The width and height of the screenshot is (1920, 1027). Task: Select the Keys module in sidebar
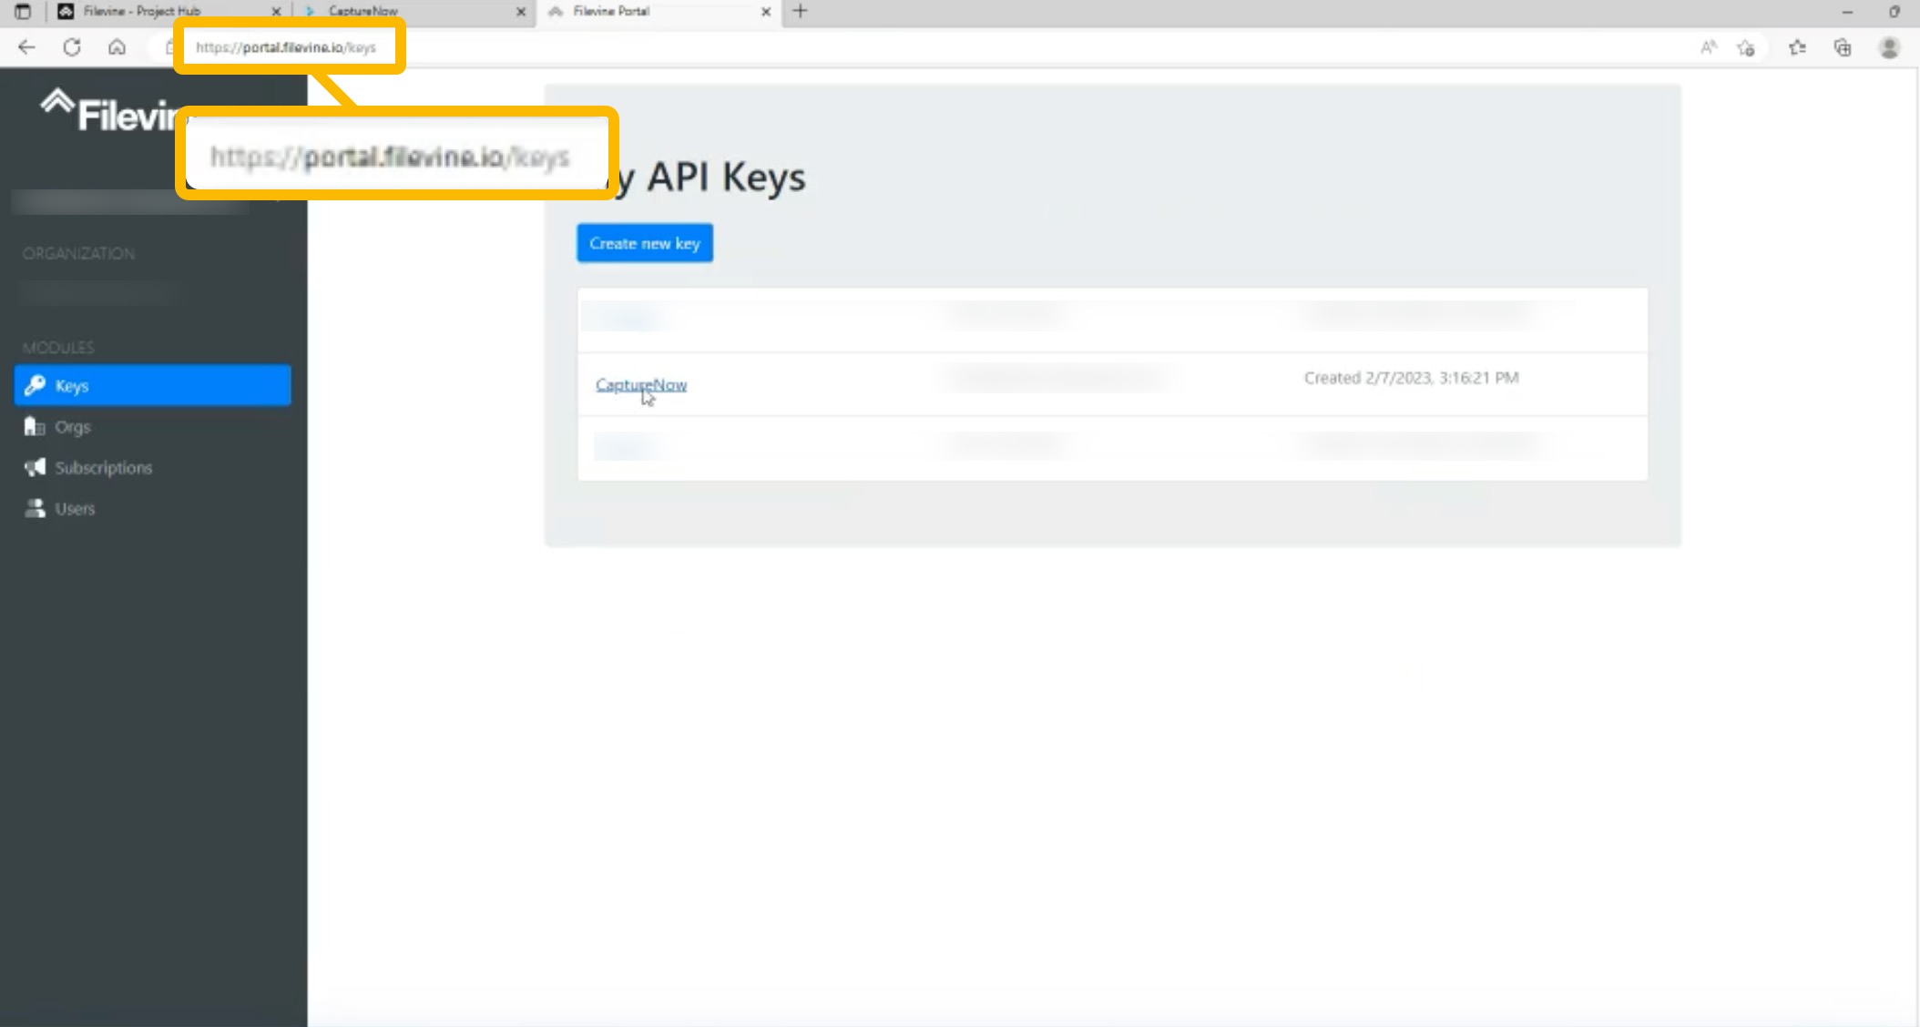pos(72,385)
